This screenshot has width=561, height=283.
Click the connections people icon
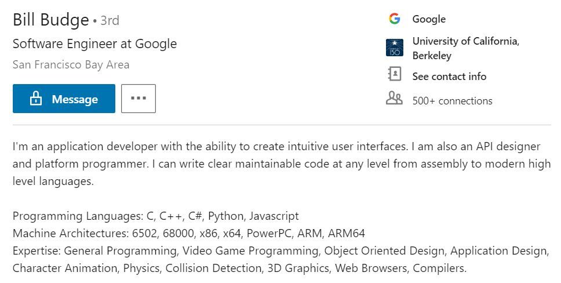394,98
